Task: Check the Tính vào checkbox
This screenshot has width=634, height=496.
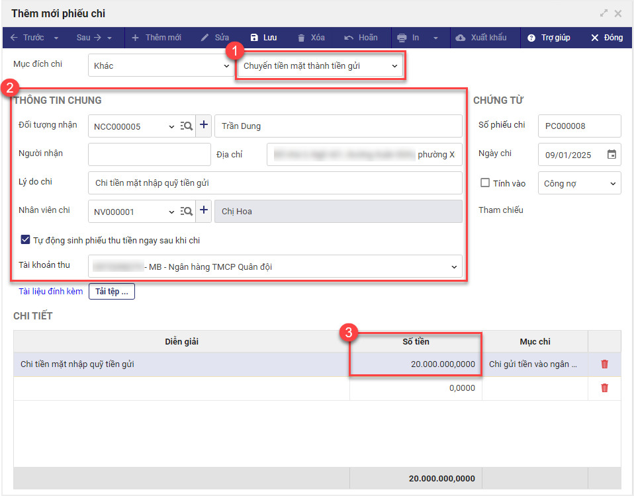Action: tap(485, 183)
